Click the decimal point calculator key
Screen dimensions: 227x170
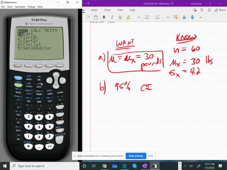pyautogui.click(x=39, y=147)
